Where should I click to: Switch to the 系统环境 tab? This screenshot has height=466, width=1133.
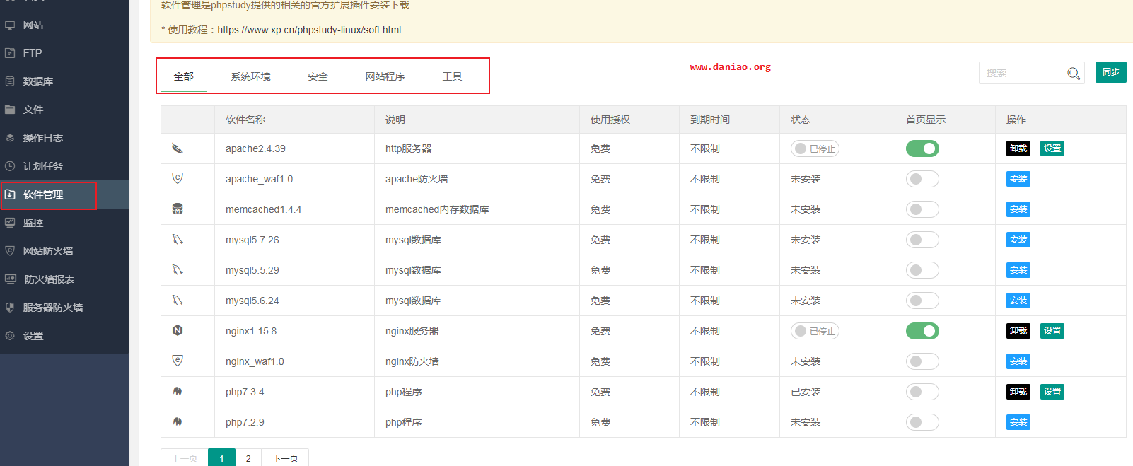click(x=250, y=76)
